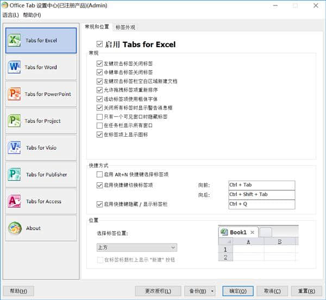326x300 pixels.
Task: Click the 备份(B) button
Action: click(198, 291)
